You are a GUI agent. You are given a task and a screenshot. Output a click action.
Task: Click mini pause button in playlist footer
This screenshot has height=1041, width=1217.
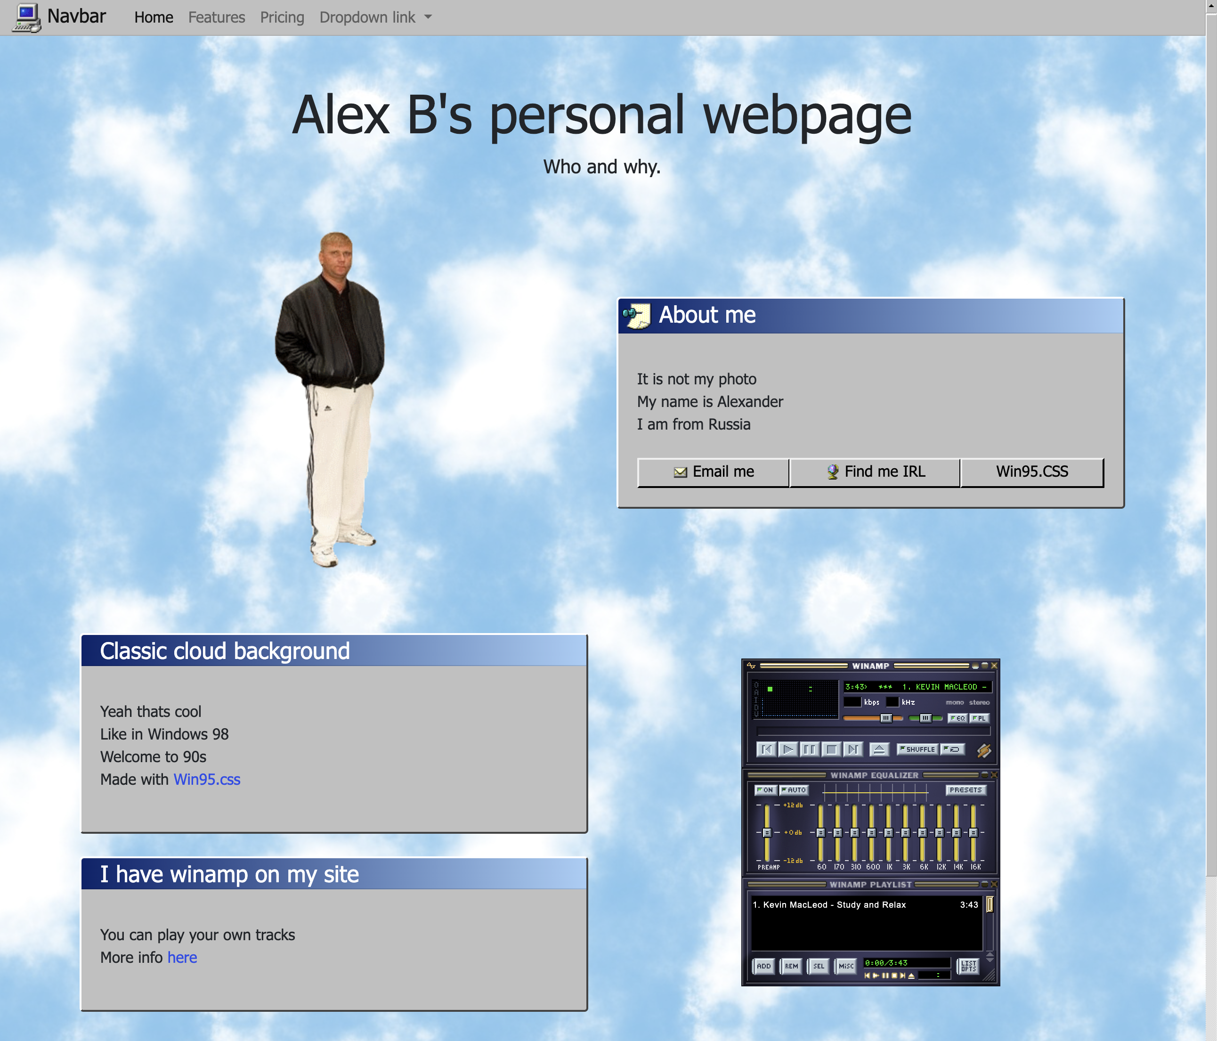click(886, 976)
